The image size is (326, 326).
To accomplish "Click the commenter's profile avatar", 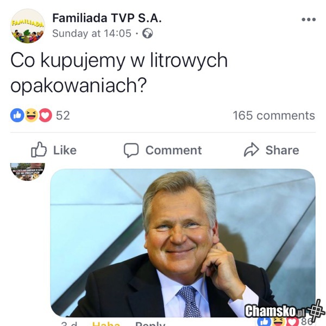I will [28, 172].
